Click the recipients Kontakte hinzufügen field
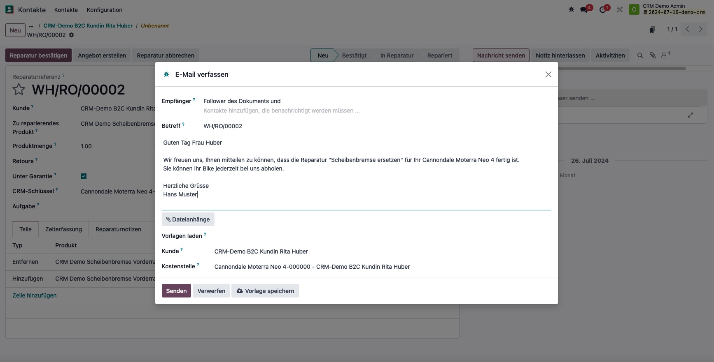 tap(377, 111)
